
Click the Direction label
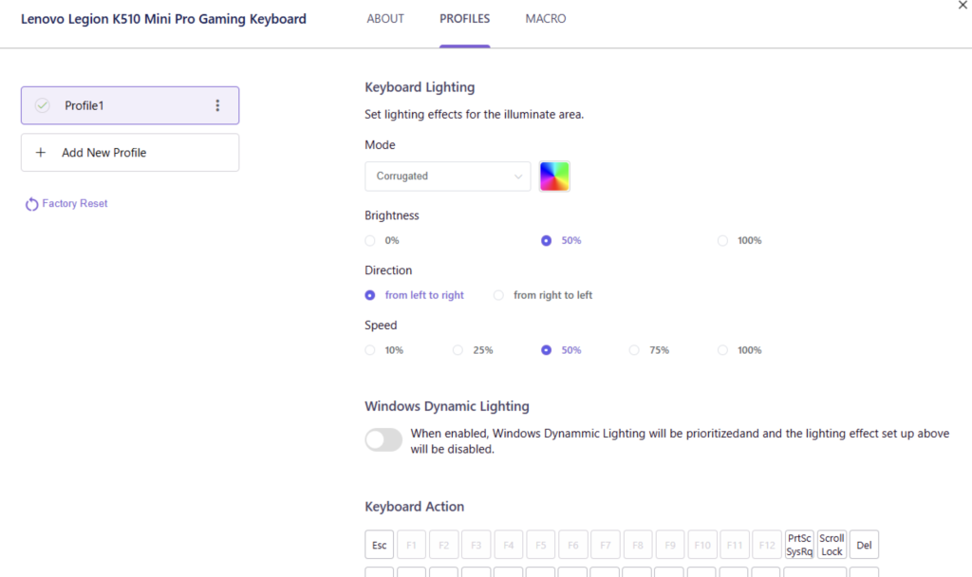coord(388,270)
